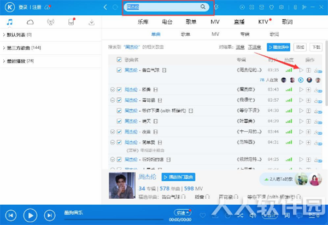
Task: Choose the 不混合 result option
Action: [x=254, y=47]
